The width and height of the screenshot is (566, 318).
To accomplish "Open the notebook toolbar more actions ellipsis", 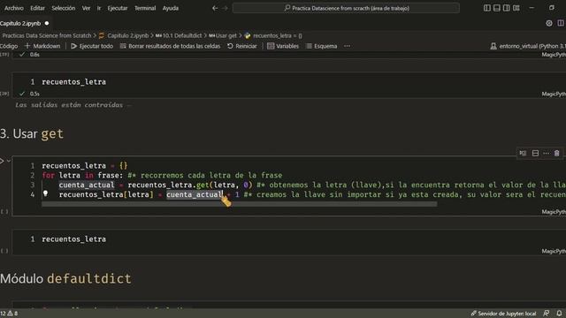I will point(347,46).
